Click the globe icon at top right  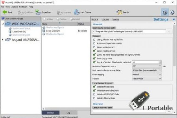pyautogui.click(x=172, y=12)
